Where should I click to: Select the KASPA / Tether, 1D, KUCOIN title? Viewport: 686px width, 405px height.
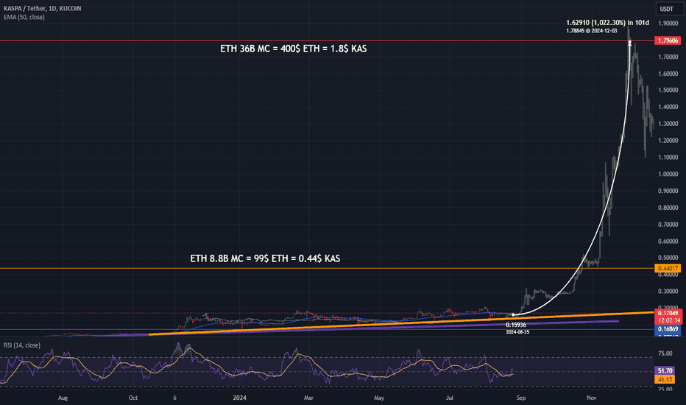tap(43, 8)
